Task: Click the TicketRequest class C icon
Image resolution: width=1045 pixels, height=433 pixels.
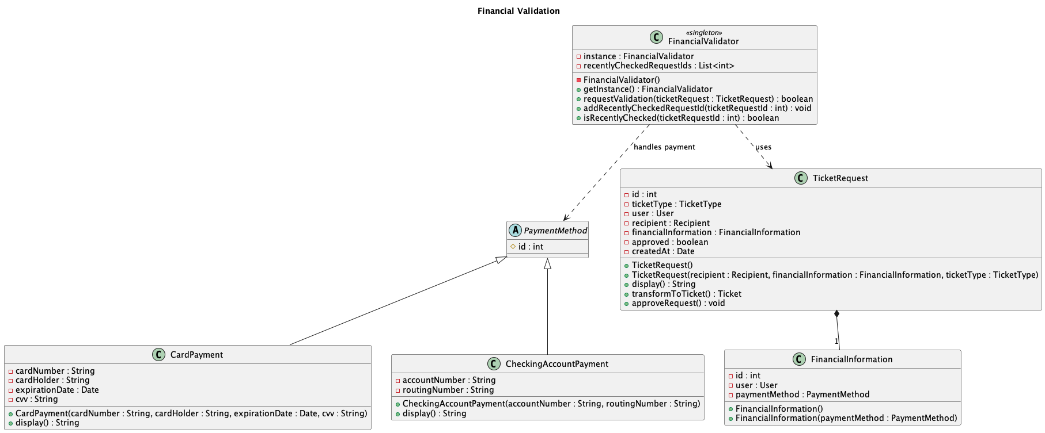Action: (x=801, y=178)
